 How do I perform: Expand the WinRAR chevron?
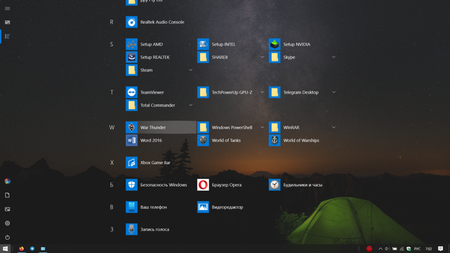334,128
